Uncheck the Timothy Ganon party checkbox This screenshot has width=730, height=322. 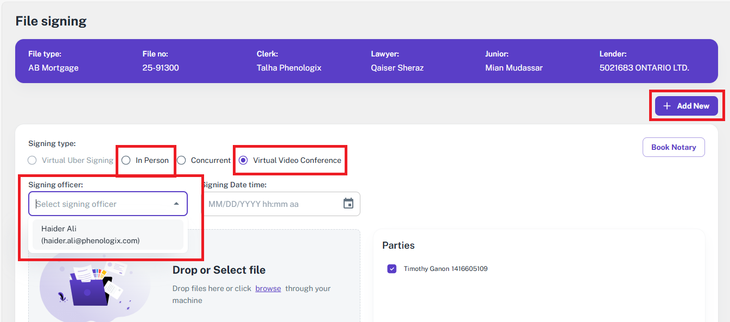(x=392, y=269)
